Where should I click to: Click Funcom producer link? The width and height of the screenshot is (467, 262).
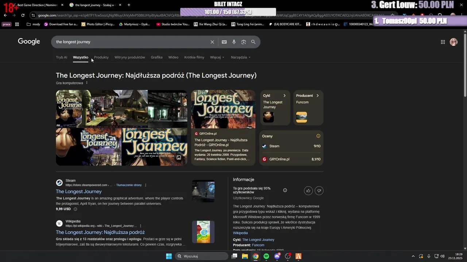pyautogui.click(x=258, y=245)
